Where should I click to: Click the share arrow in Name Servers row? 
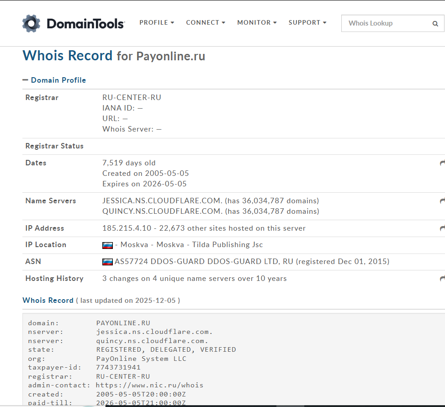[442, 201]
